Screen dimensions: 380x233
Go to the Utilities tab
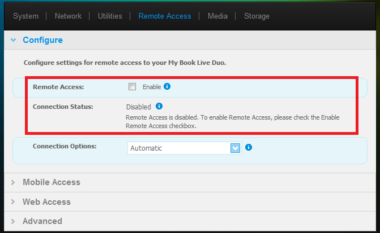click(x=110, y=16)
